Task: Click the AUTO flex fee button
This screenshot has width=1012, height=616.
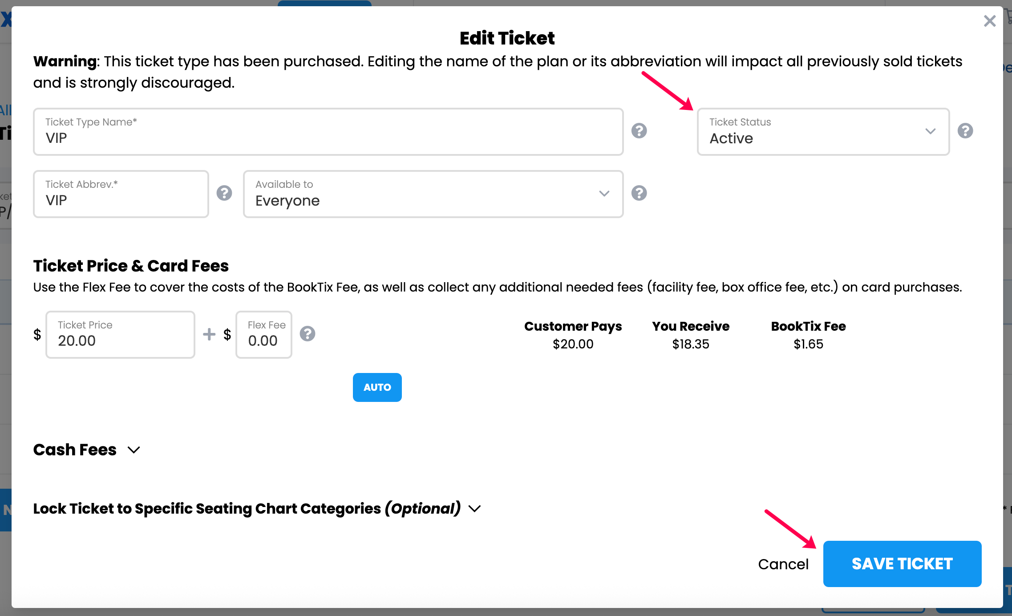Action: click(x=377, y=387)
